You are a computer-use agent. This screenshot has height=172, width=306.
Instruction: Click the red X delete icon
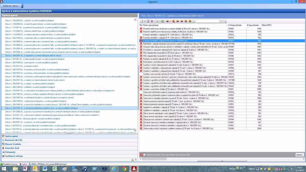pyautogui.click(x=152, y=21)
